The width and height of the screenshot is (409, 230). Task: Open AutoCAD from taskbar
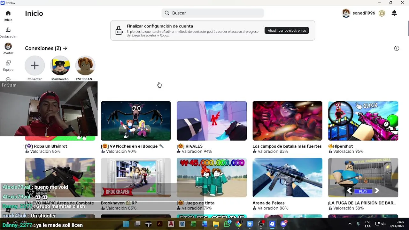pyautogui.click(x=171, y=224)
